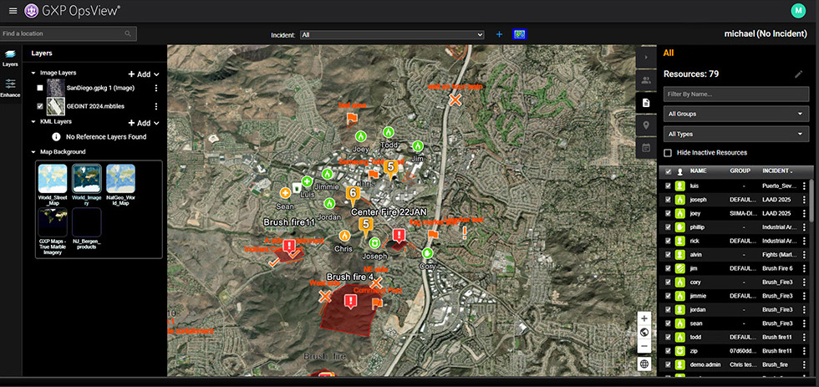Enable the SanDiego.gpkg 1 image layer
Image resolution: width=819 pixels, height=387 pixels.
tap(40, 88)
